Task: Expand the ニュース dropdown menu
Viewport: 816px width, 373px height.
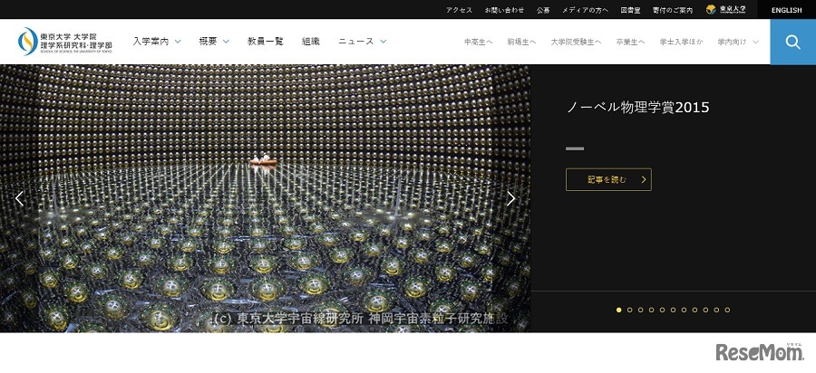Action: point(362,42)
